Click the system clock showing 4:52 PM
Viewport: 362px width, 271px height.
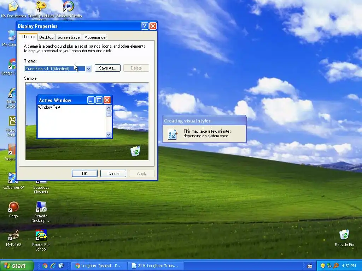pos(349,266)
